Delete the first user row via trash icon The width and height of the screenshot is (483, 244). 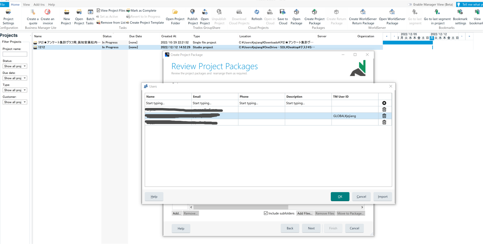click(384, 109)
